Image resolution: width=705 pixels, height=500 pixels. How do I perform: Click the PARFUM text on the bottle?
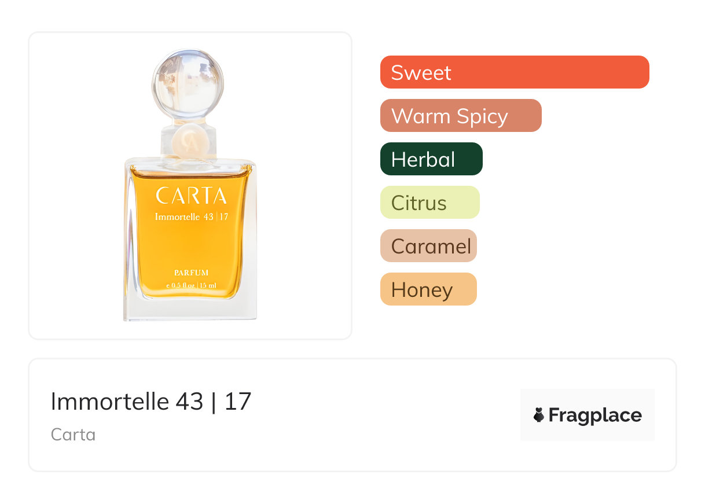(191, 272)
